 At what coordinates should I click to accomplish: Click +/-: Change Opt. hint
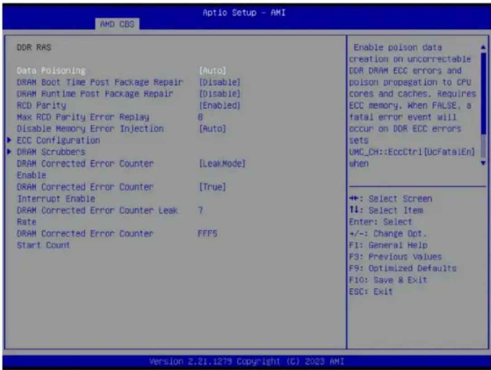tap(388, 234)
